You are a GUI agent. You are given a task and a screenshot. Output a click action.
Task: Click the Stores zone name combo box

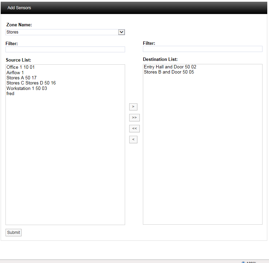click(62, 32)
